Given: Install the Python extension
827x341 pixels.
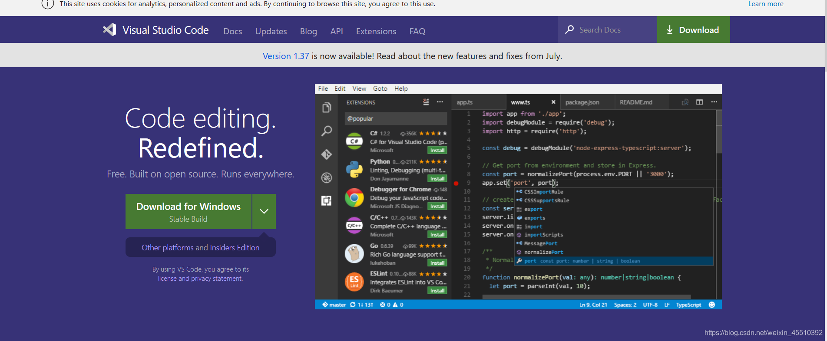Looking at the screenshot, I should tap(437, 179).
